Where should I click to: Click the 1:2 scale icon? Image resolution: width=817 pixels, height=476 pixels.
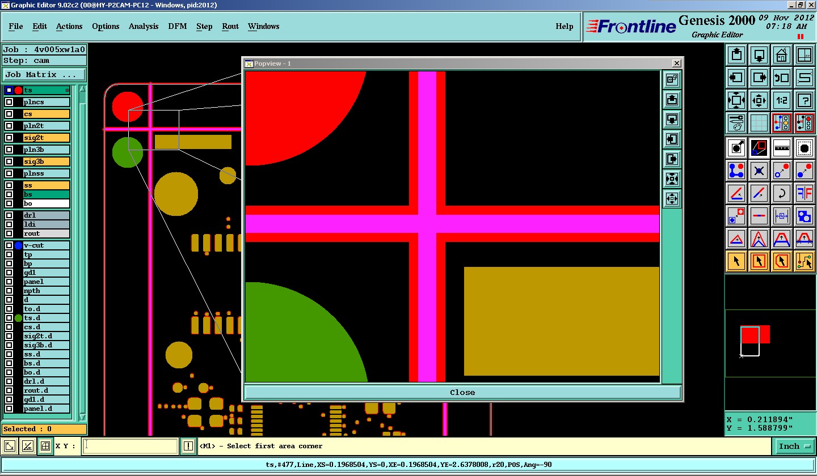781,100
